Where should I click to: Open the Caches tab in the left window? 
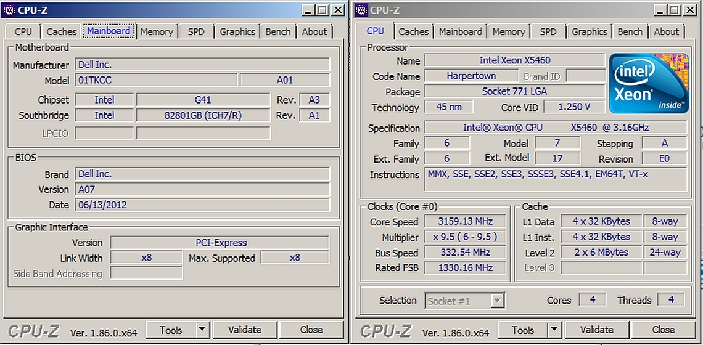point(62,32)
